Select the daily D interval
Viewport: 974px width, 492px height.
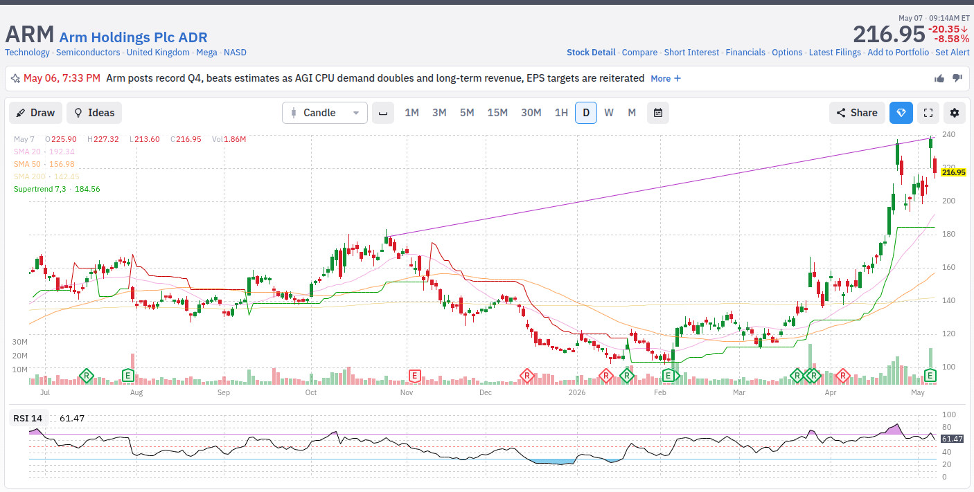[586, 113]
